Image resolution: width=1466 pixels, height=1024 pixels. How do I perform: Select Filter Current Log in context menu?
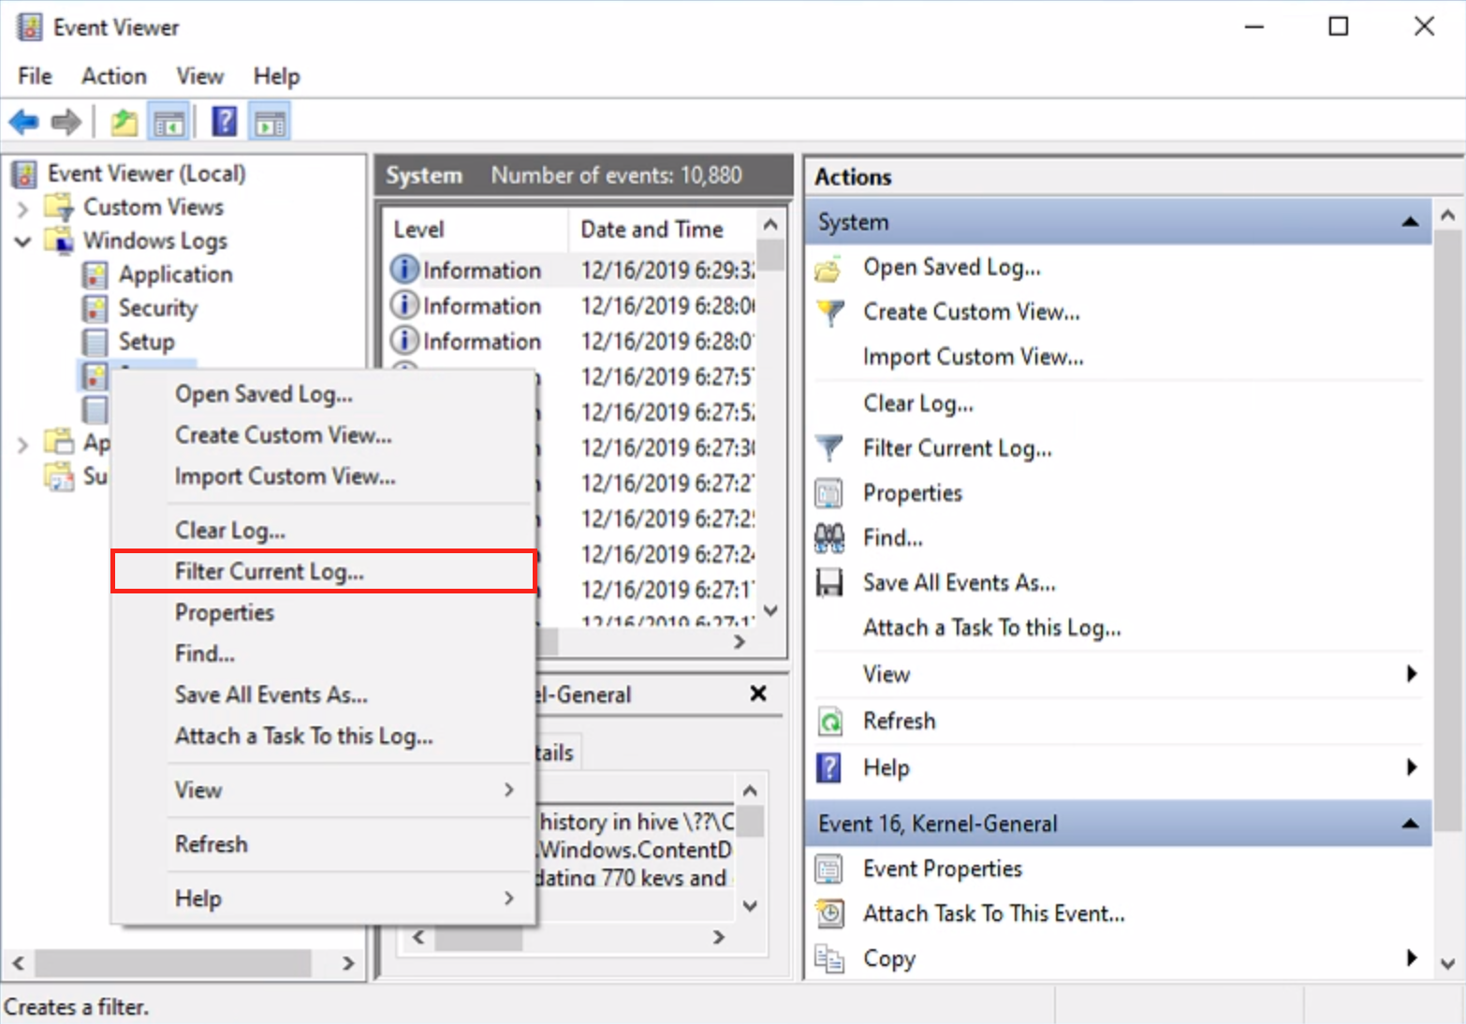click(x=270, y=572)
